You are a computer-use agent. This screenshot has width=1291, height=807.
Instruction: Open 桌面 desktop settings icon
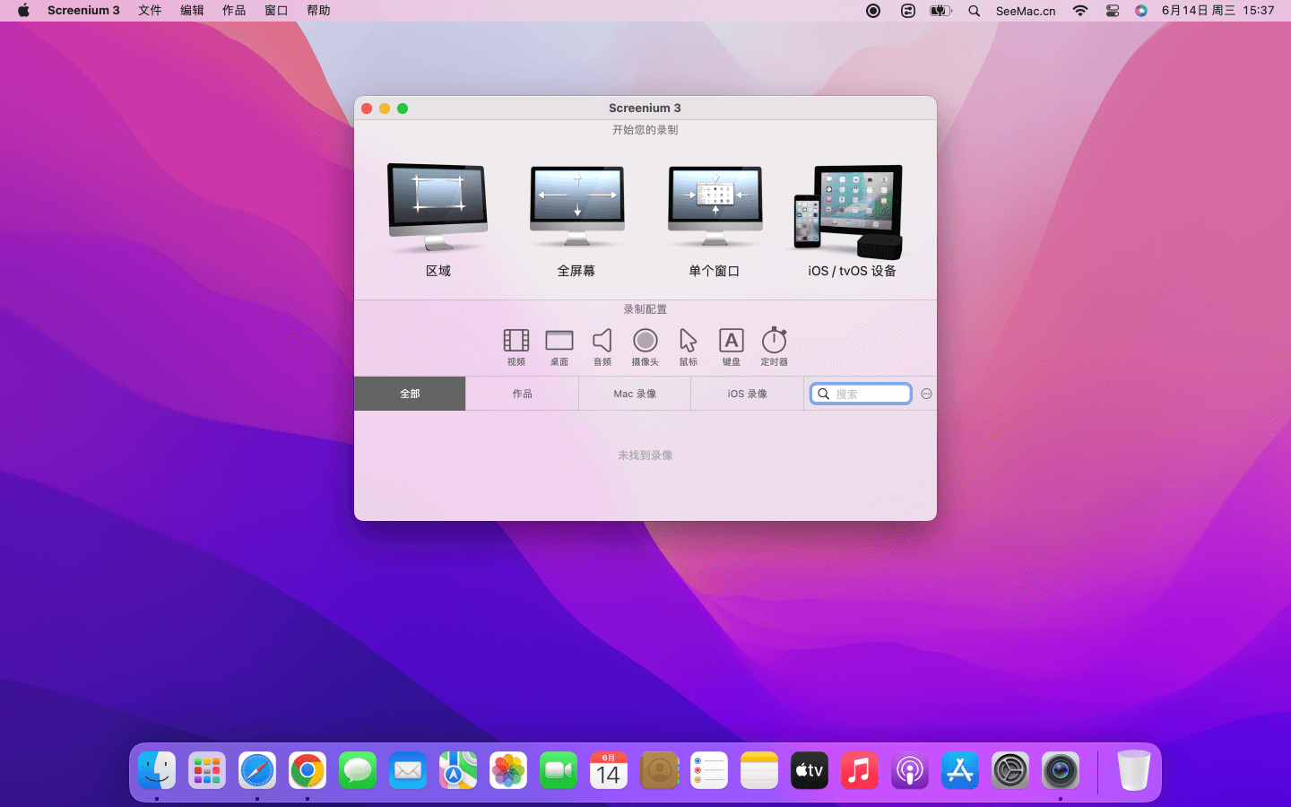pos(559,346)
